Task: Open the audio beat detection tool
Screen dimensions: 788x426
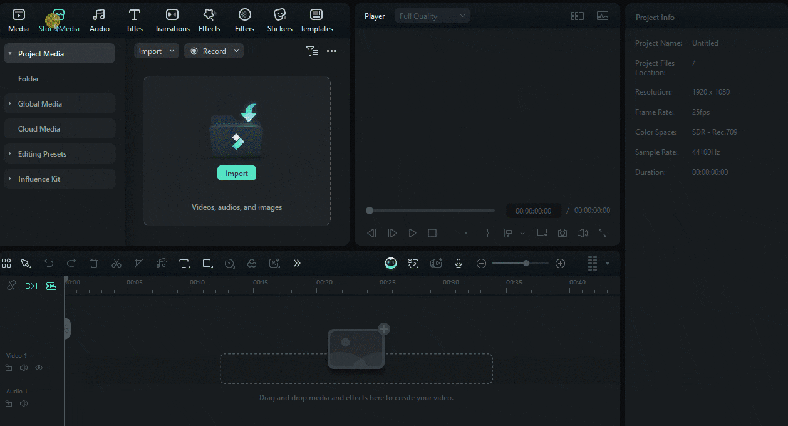Action: (162, 264)
